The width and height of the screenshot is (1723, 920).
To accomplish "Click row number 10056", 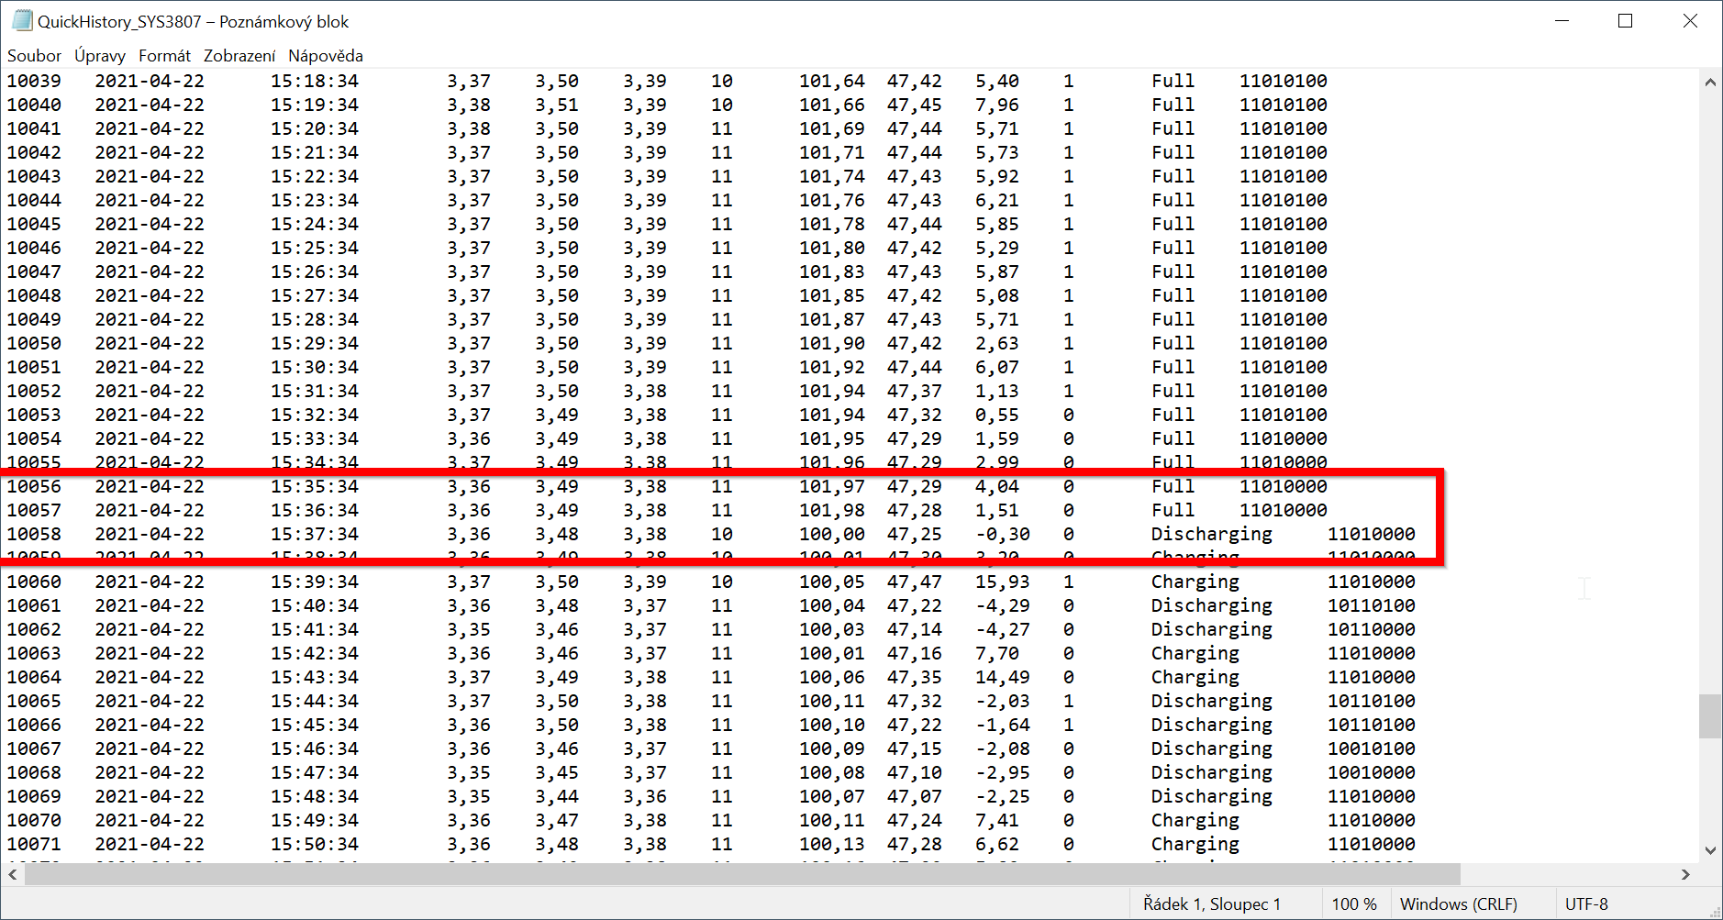I will 34,486.
